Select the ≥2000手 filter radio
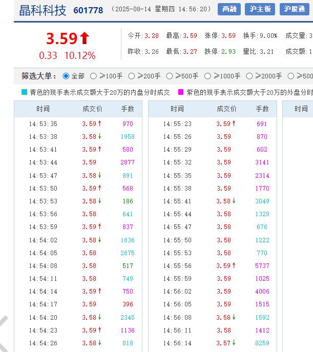The height and width of the screenshot is (352, 313). point(249,76)
